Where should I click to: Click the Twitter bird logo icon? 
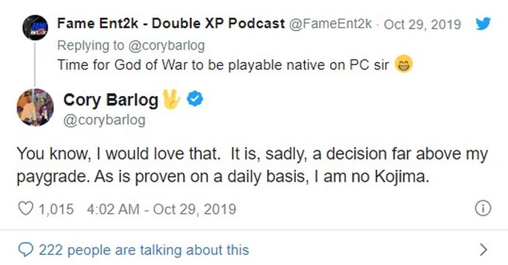point(483,24)
